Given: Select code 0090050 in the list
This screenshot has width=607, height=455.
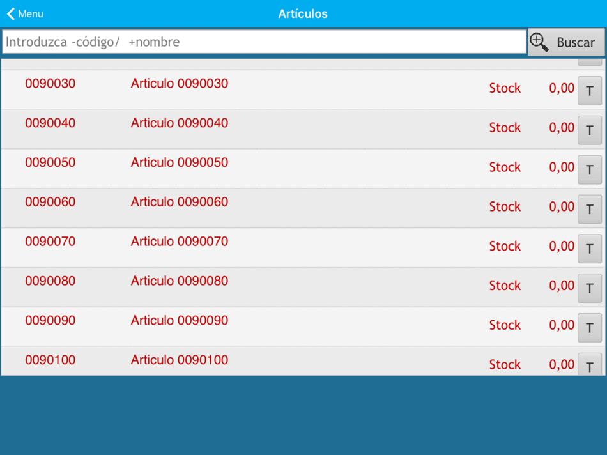Looking at the screenshot, I should click(50, 162).
